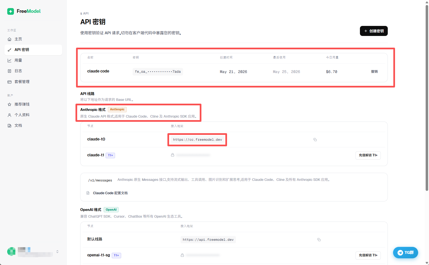
Task: Click 撤销 to revoke claude code key
Action: tap(374, 72)
